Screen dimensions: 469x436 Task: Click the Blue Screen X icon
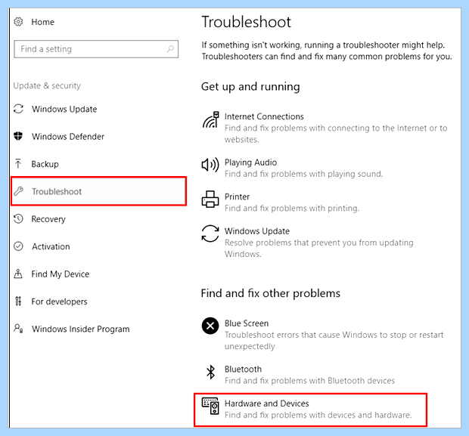pos(210,326)
